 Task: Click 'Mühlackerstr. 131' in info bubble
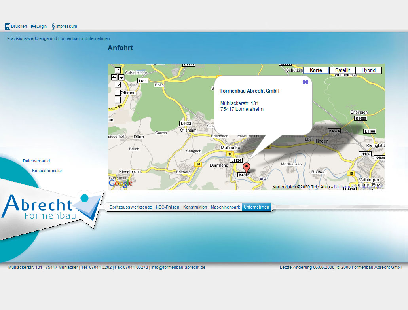(x=239, y=103)
